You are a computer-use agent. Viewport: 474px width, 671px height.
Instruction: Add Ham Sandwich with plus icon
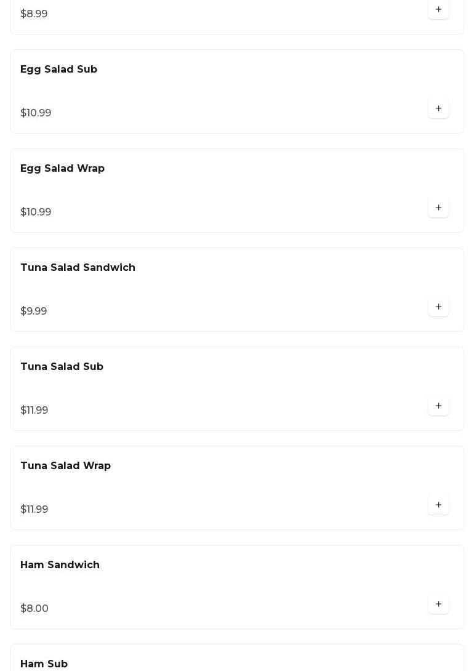pyautogui.click(x=438, y=605)
